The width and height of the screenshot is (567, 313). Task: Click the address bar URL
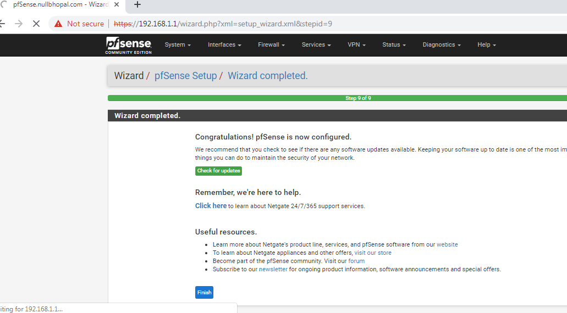223,24
